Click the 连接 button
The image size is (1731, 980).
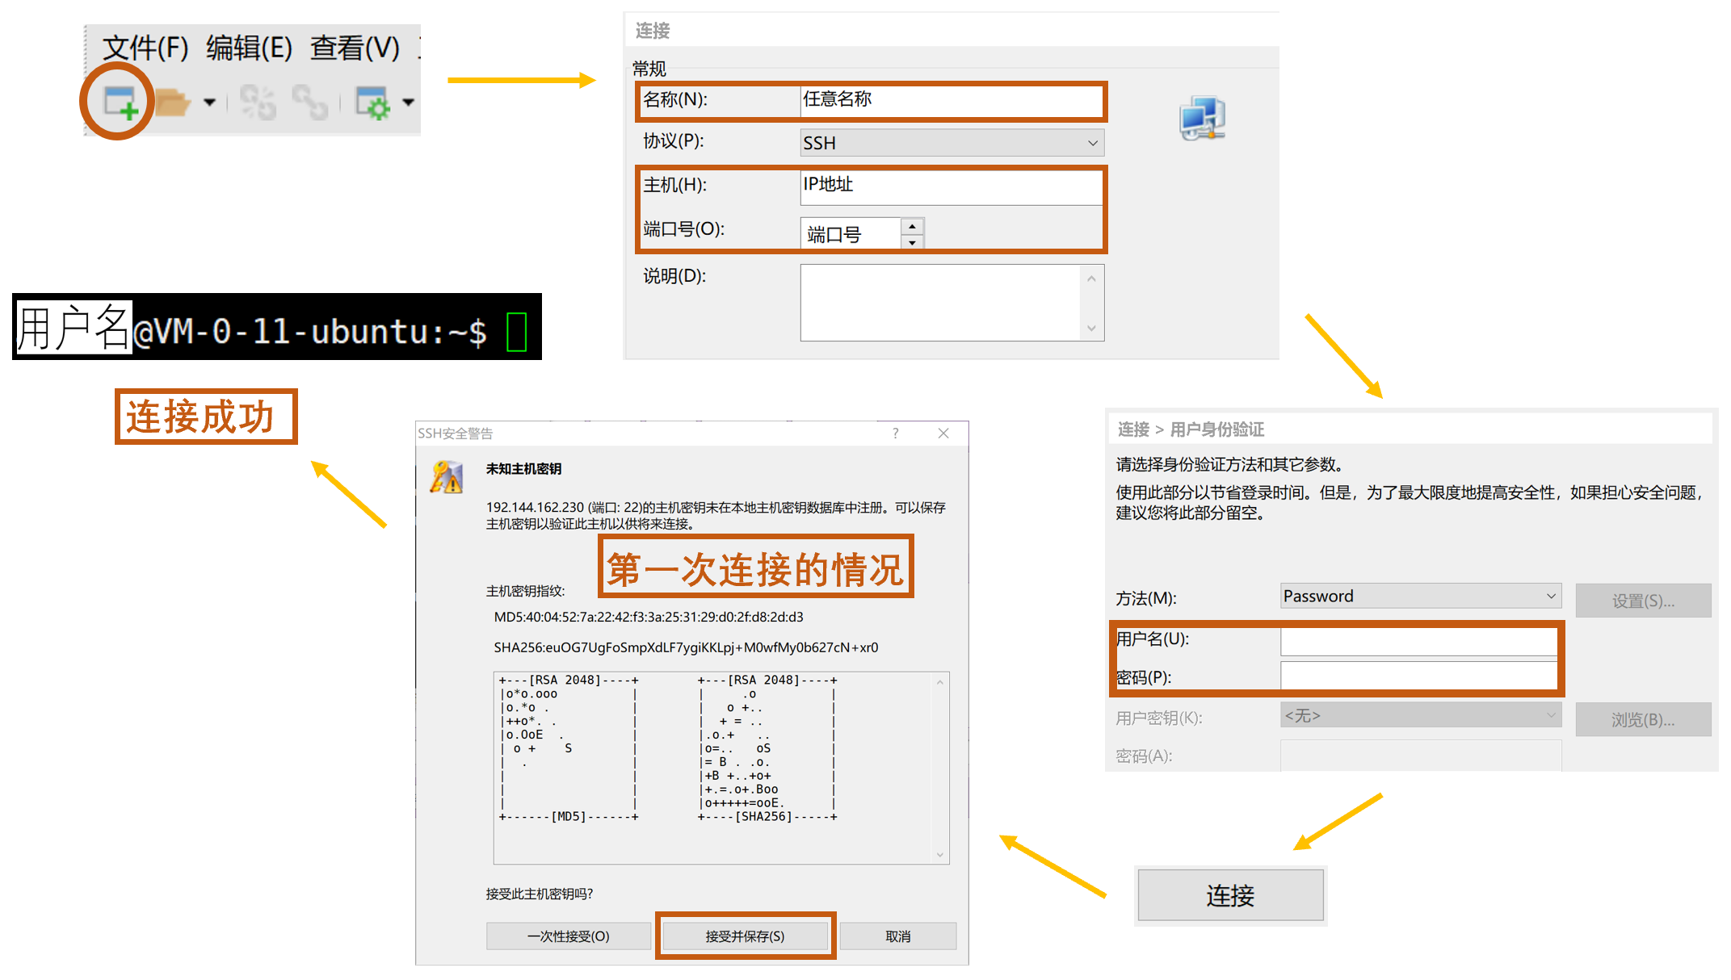(1230, 895)
